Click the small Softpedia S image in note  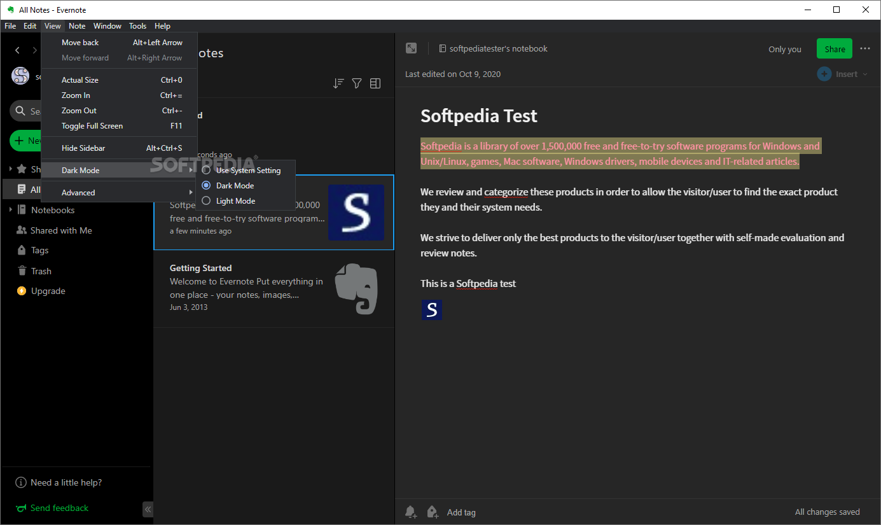[x=432, y=310]
